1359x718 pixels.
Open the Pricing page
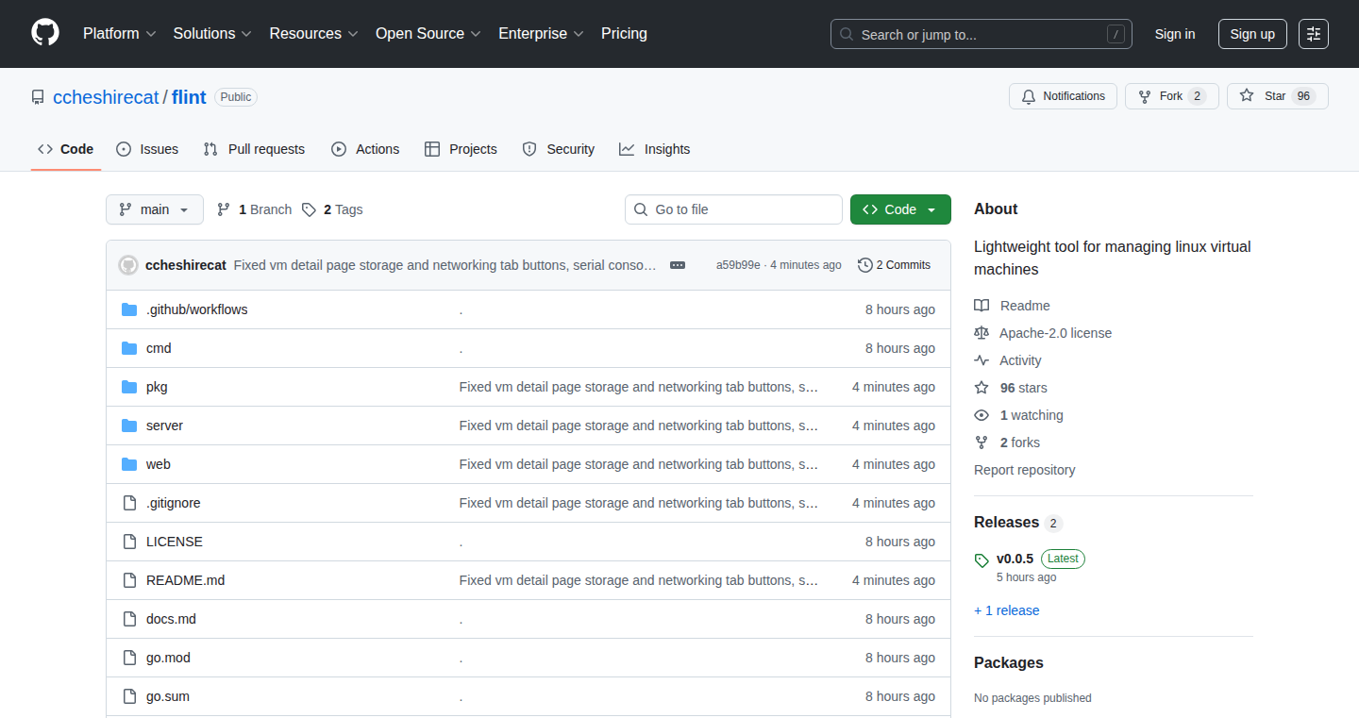point(624,34)
